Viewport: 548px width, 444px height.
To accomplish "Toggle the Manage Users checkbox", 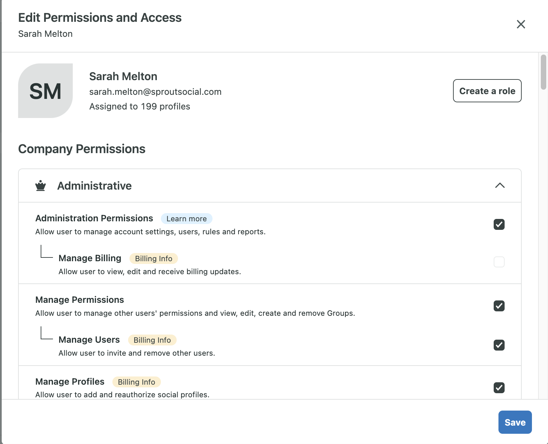I will tap(499, 345).
